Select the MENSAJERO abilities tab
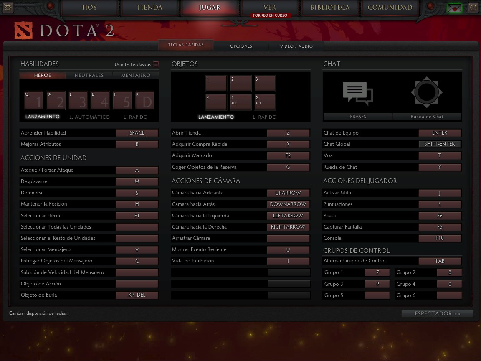The width and height of the screenshot is (481, 361). coord(136,75)
